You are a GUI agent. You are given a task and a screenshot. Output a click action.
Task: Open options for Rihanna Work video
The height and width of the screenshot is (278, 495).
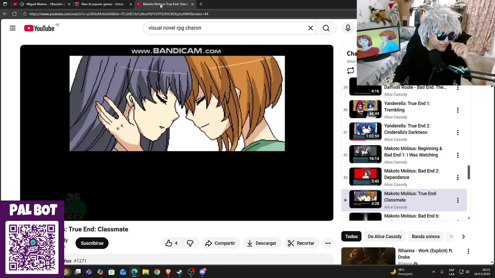[468, 251]
